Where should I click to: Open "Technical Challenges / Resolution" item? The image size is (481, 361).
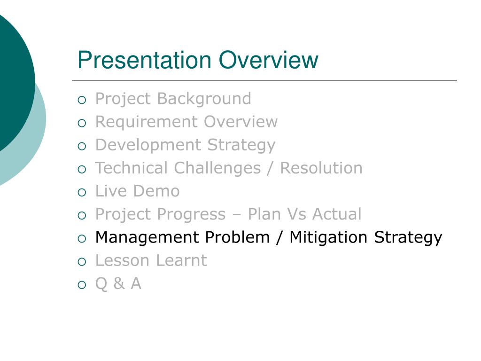(x=229, y=168)
